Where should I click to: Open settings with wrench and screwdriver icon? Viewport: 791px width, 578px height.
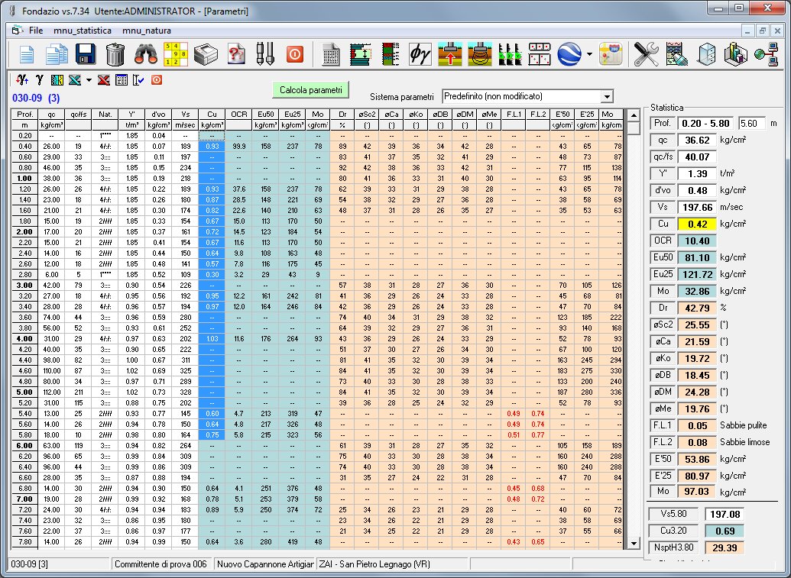(647, 54)
